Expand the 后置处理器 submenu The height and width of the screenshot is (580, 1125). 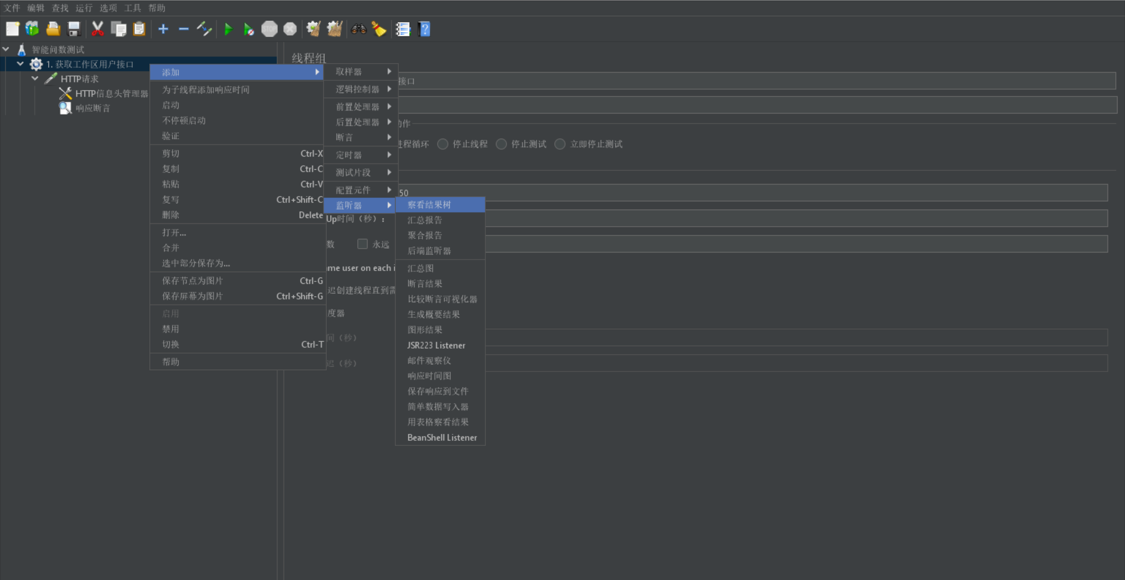coord(361,122)
